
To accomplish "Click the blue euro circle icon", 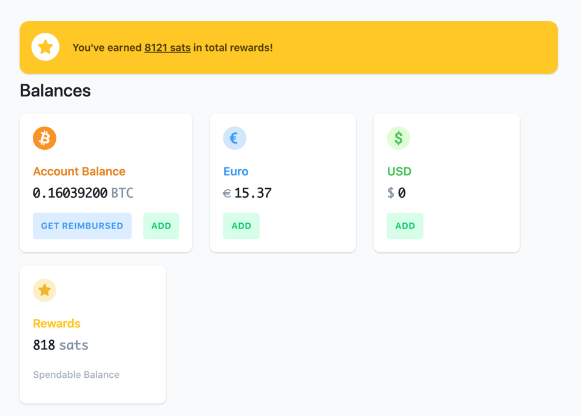I will tap(234, 138).
